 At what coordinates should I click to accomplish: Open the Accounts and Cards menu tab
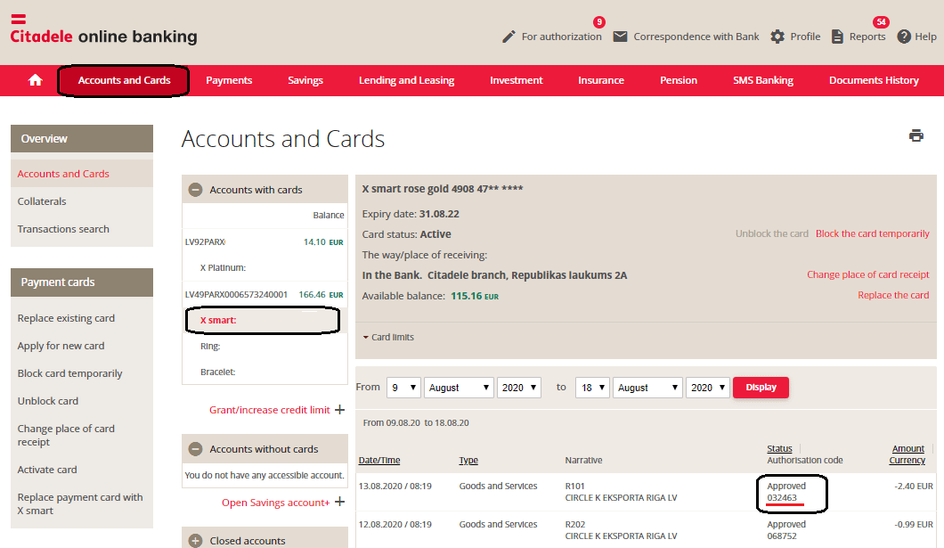pos(124,80)
